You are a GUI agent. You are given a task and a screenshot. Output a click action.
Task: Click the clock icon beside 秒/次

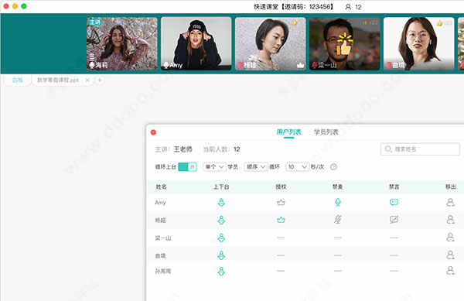pos(333,167)
